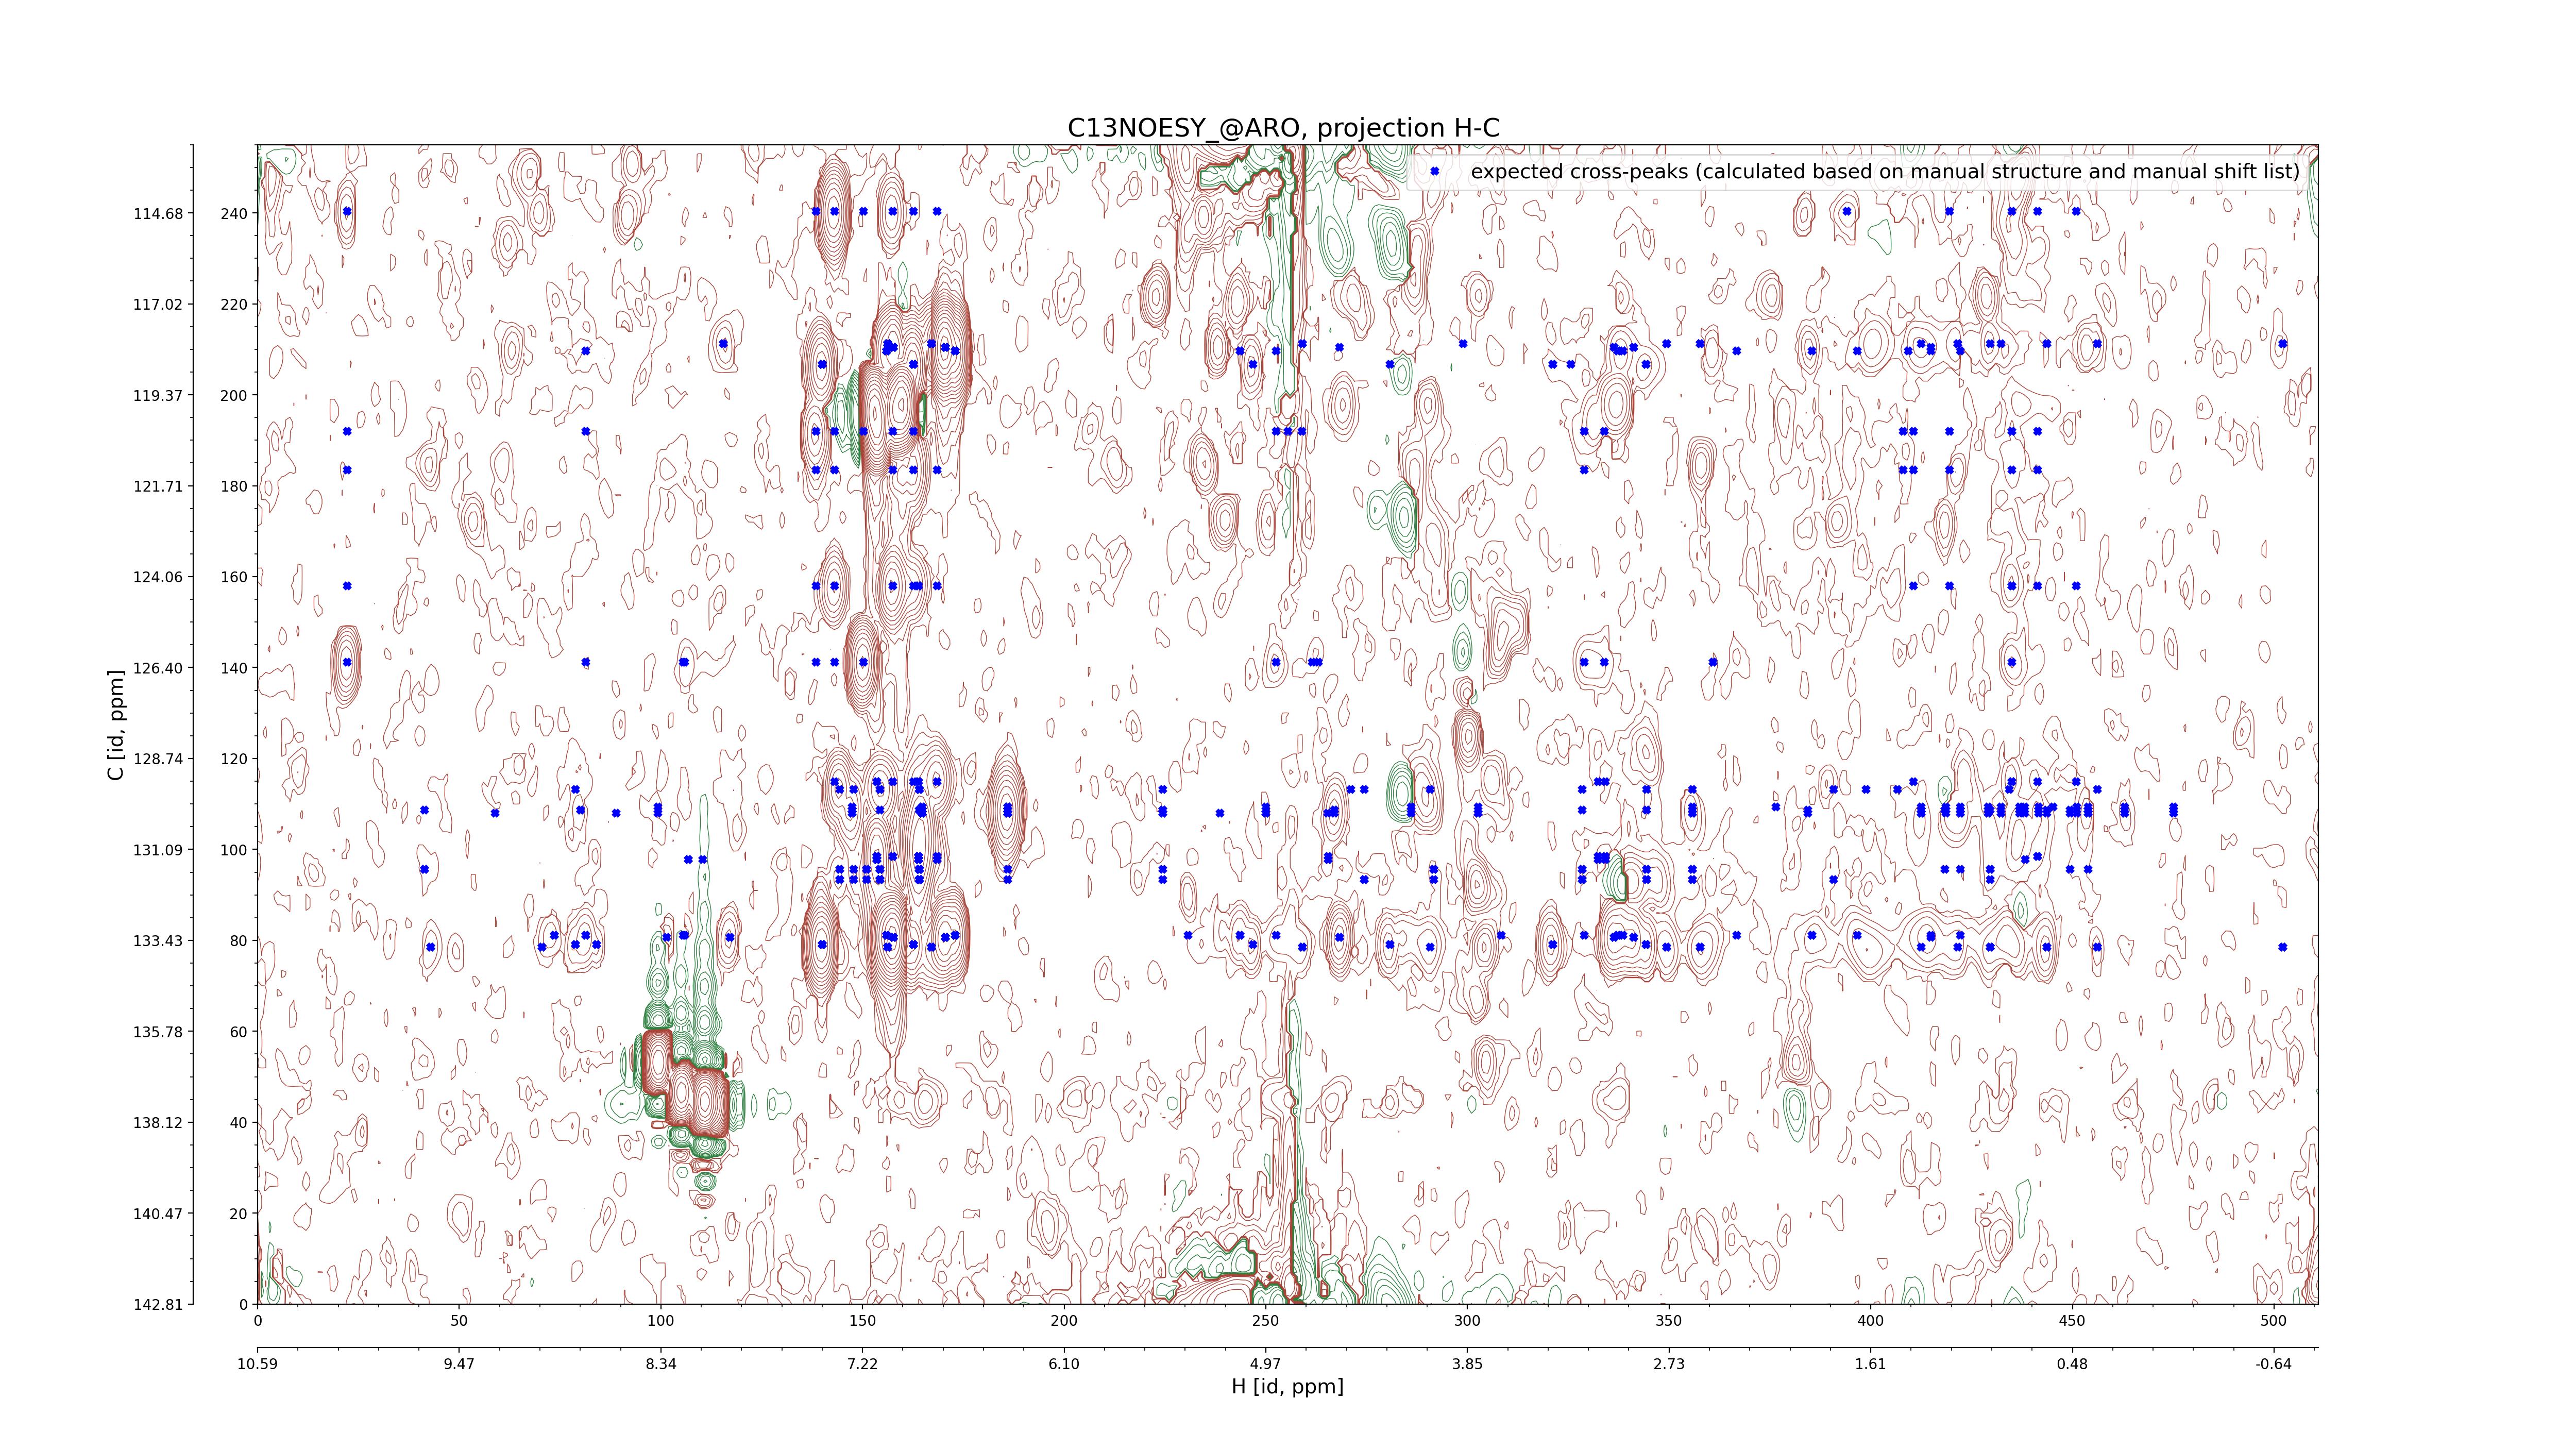Select the 1.61 ppm H-axis label
The image size is (2576, 1449).
tap(1870, 1364)
